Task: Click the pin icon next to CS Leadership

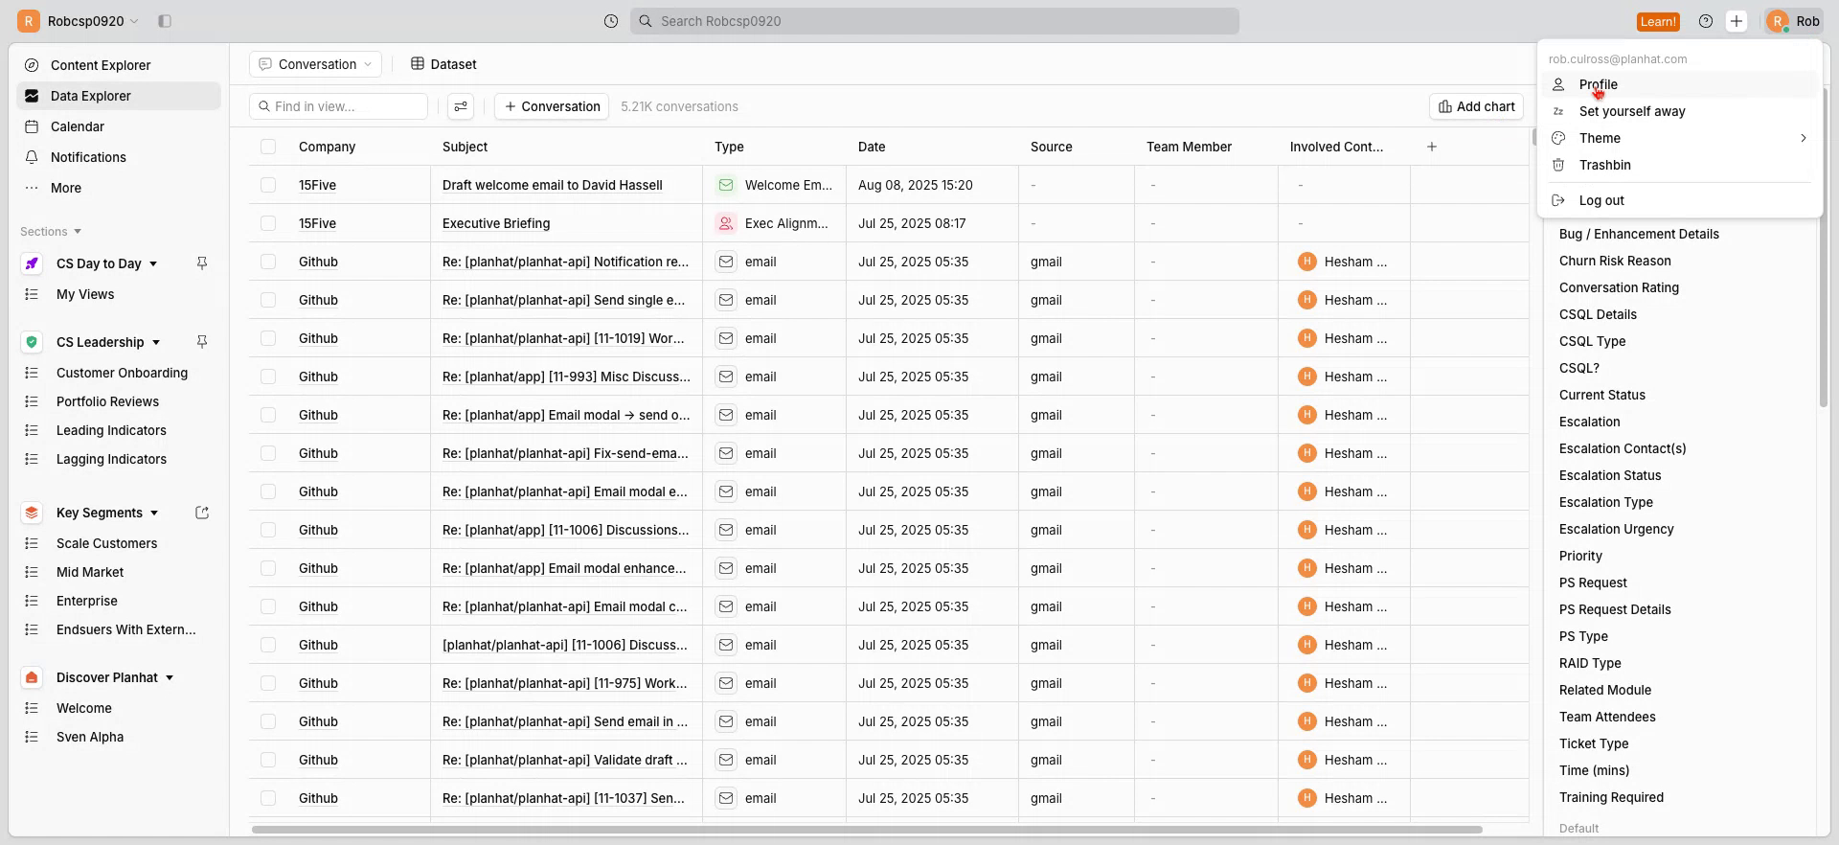Action: (202, 342)
